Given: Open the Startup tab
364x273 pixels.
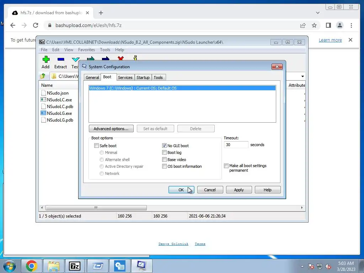Looking at the screenshot, I should 143,77.
